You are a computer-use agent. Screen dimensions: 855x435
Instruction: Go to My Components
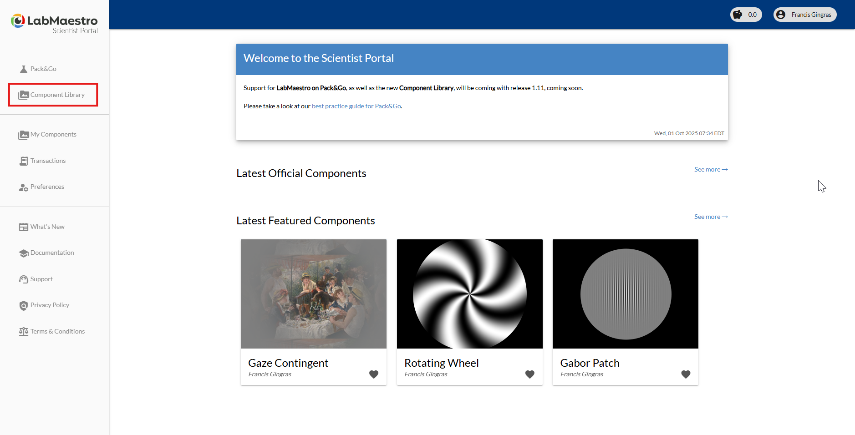[53, 134]
